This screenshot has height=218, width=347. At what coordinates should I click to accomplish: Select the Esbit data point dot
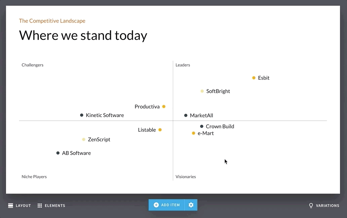coord(254,78)
